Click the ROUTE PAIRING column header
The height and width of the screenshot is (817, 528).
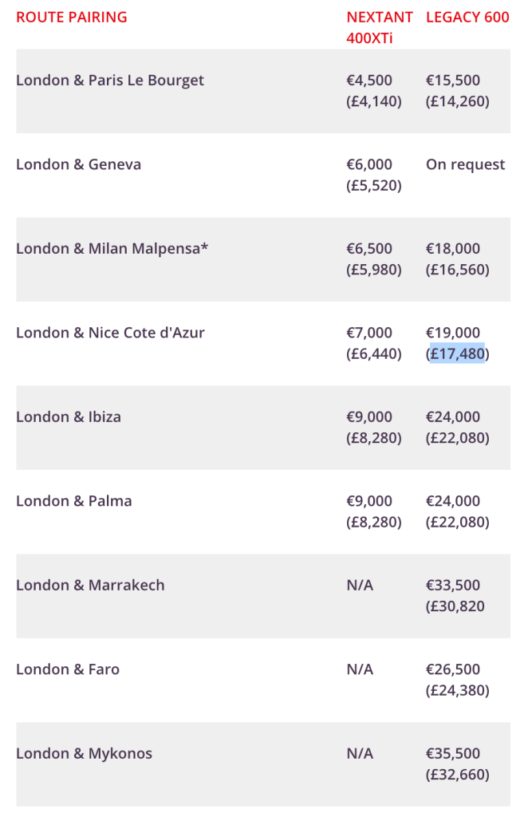click(71, 18)
